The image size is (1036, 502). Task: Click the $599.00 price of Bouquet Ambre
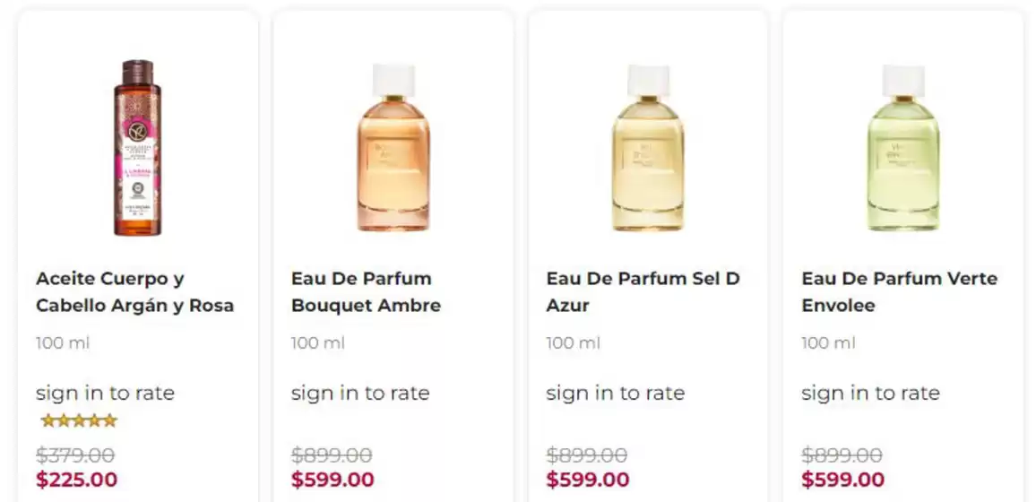[332, 480]
